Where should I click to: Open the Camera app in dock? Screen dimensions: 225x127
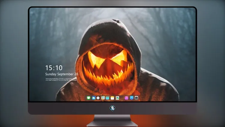(136, 98)
